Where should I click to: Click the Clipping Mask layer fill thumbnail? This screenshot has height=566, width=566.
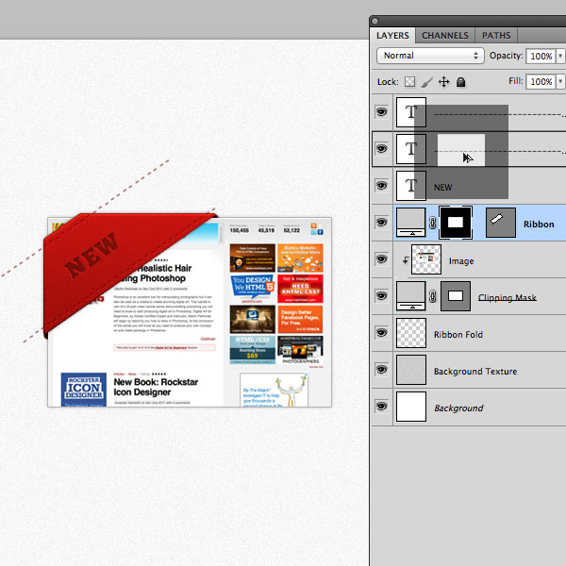(410, 295)
